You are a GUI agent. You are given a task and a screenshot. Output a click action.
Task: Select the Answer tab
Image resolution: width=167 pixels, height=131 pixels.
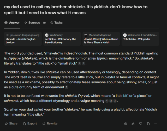pos(12,23)
